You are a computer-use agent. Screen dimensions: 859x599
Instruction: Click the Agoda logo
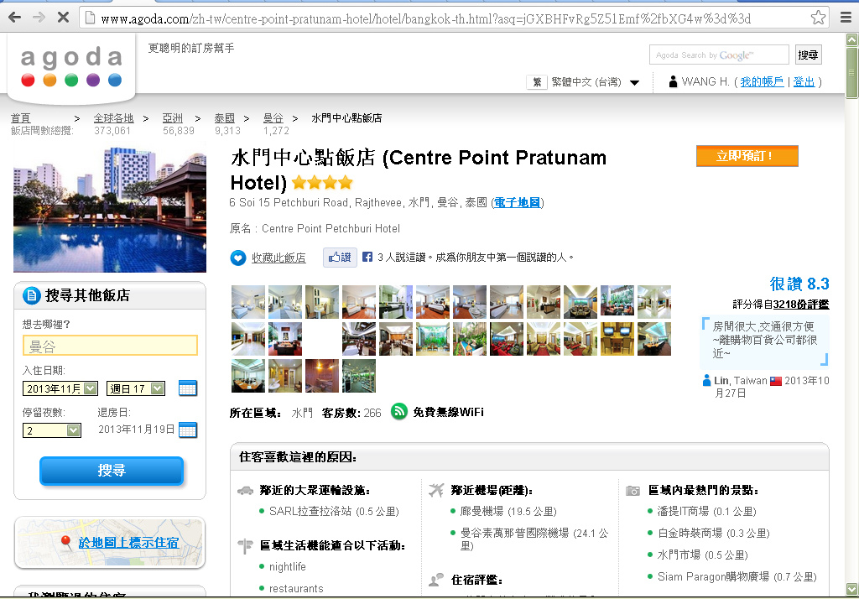coord(71,67)
